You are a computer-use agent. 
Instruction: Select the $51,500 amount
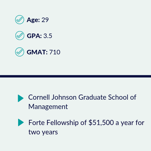(101, 123)
